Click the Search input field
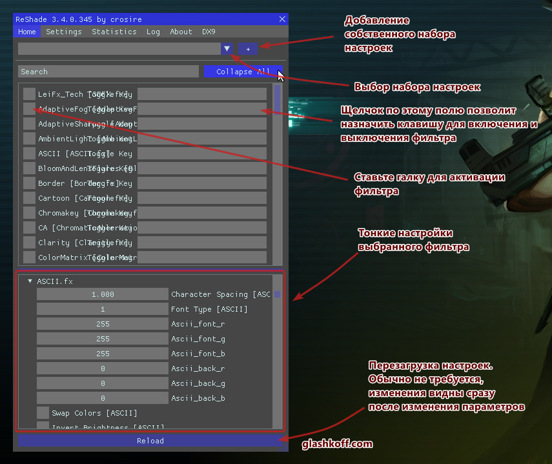 (108, 72)
